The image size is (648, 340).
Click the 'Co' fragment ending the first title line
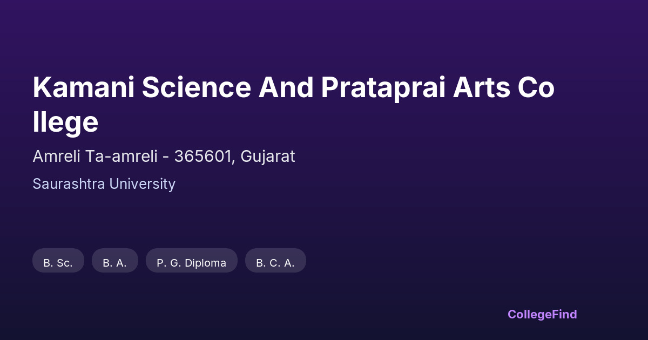click(x=536, y=88)
